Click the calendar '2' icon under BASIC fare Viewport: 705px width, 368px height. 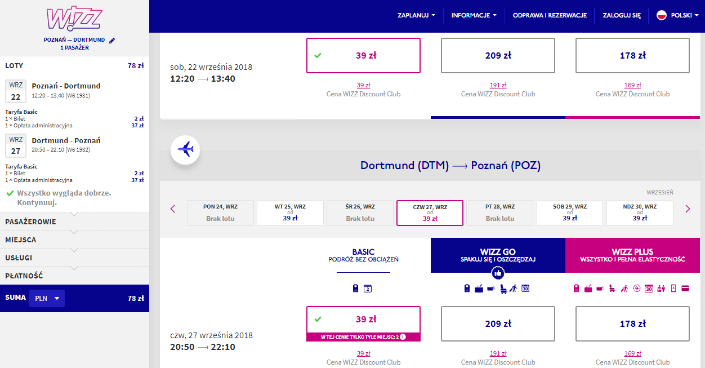click(368, 289)
